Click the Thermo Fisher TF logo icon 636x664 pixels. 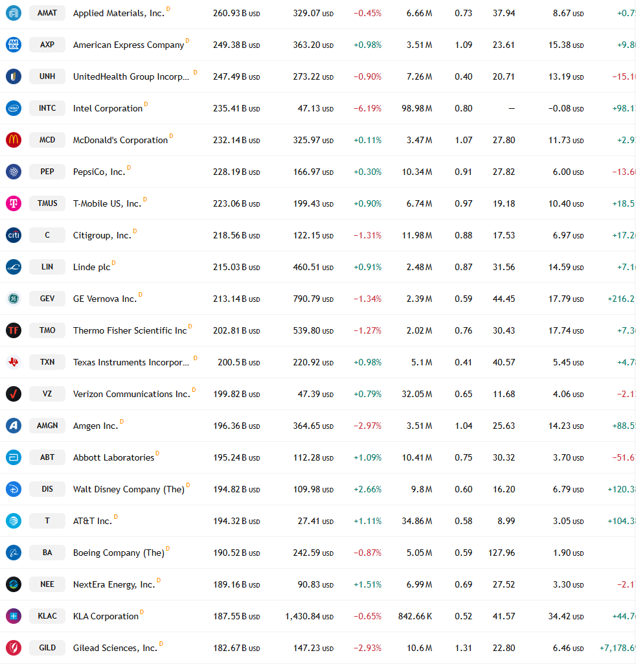(14, 330)
